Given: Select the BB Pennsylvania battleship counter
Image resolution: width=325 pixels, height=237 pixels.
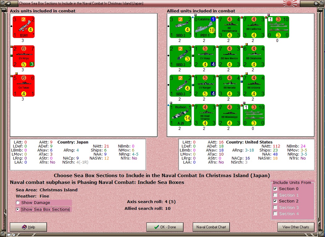Looking at the screenshot, I should point(230,27).
